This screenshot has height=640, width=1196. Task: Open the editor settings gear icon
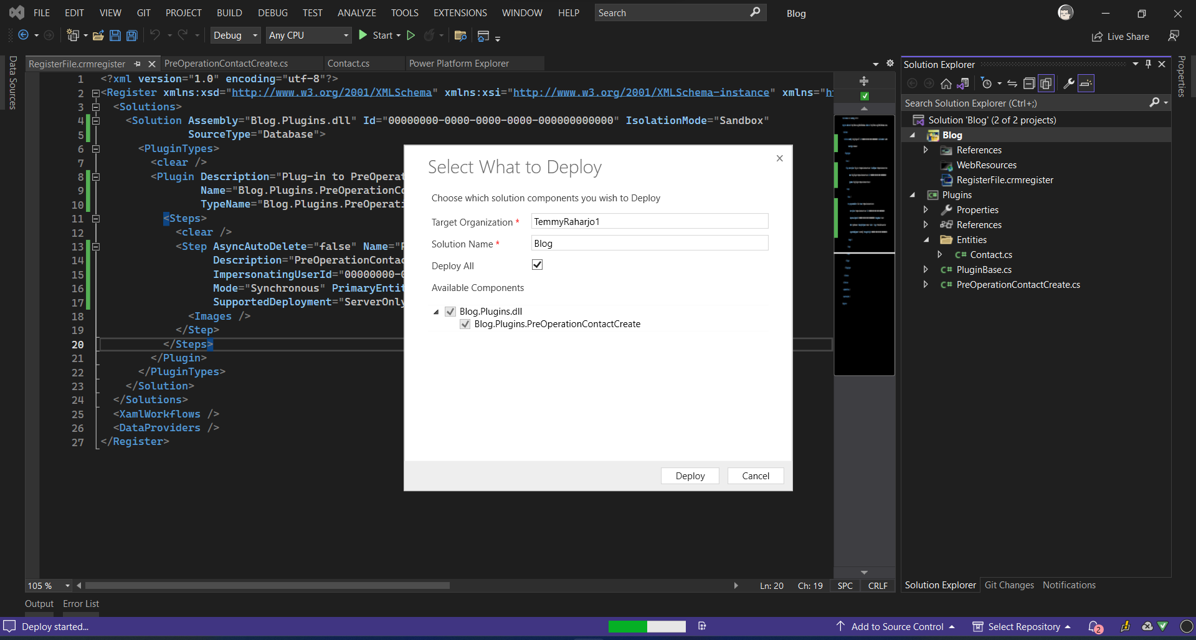[x=890, y=64]
